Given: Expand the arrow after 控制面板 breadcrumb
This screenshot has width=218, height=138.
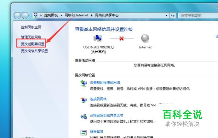Looking at the screenshot, I should (x=61, y=15).
